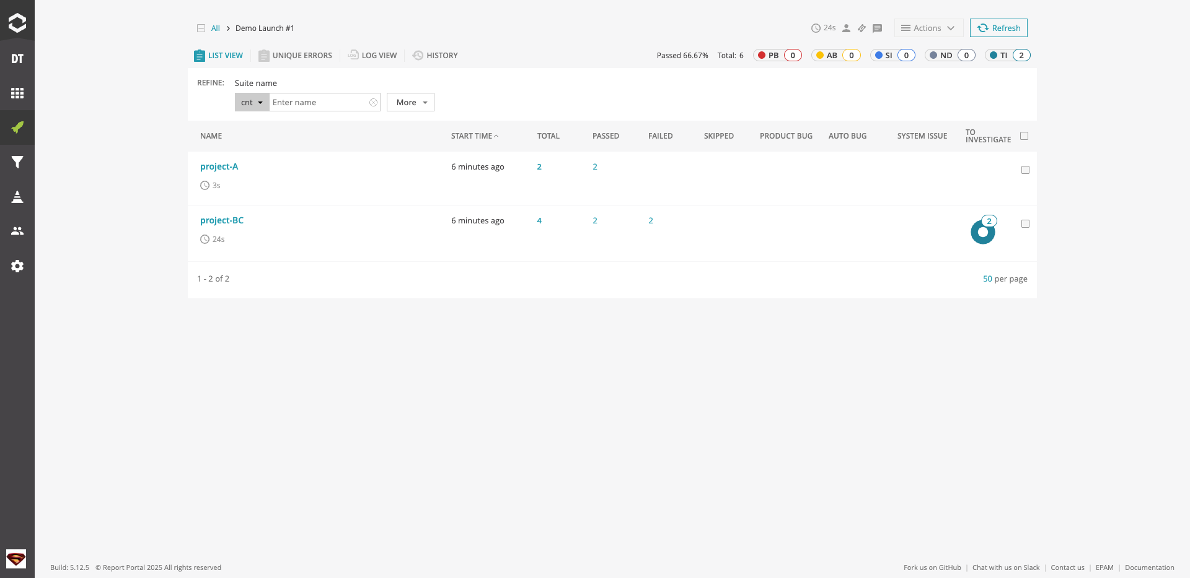Switch to the Unique Errors tab
1190x578 pixels.
pyautogui.click(x=296, y=56)
